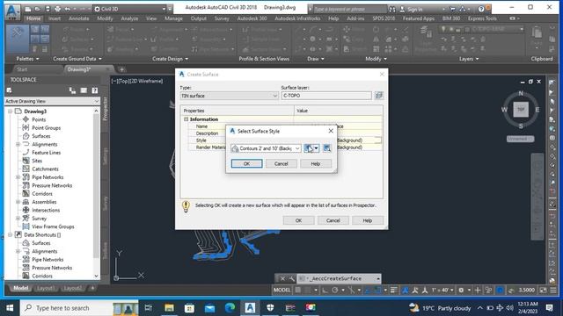
Task: Click the surface layer picker icon beside C-TOPO
Action: tap(379, 96)
